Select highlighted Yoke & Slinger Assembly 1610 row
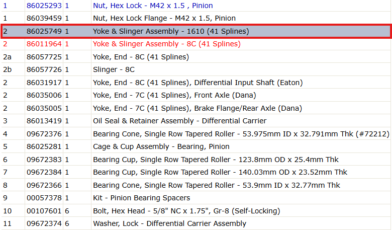 click(196, 31)
